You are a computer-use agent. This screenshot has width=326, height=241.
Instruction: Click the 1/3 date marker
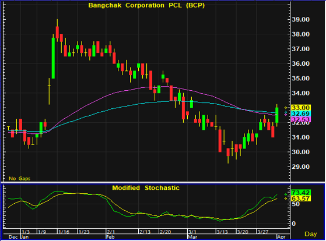pos(26,232)
